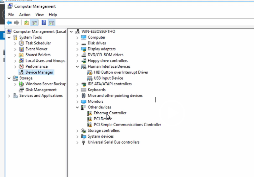
Task: Toggle Show/Hide Console Tree toolbar icon
Action: pyautogui.click(x=34, y=23)
